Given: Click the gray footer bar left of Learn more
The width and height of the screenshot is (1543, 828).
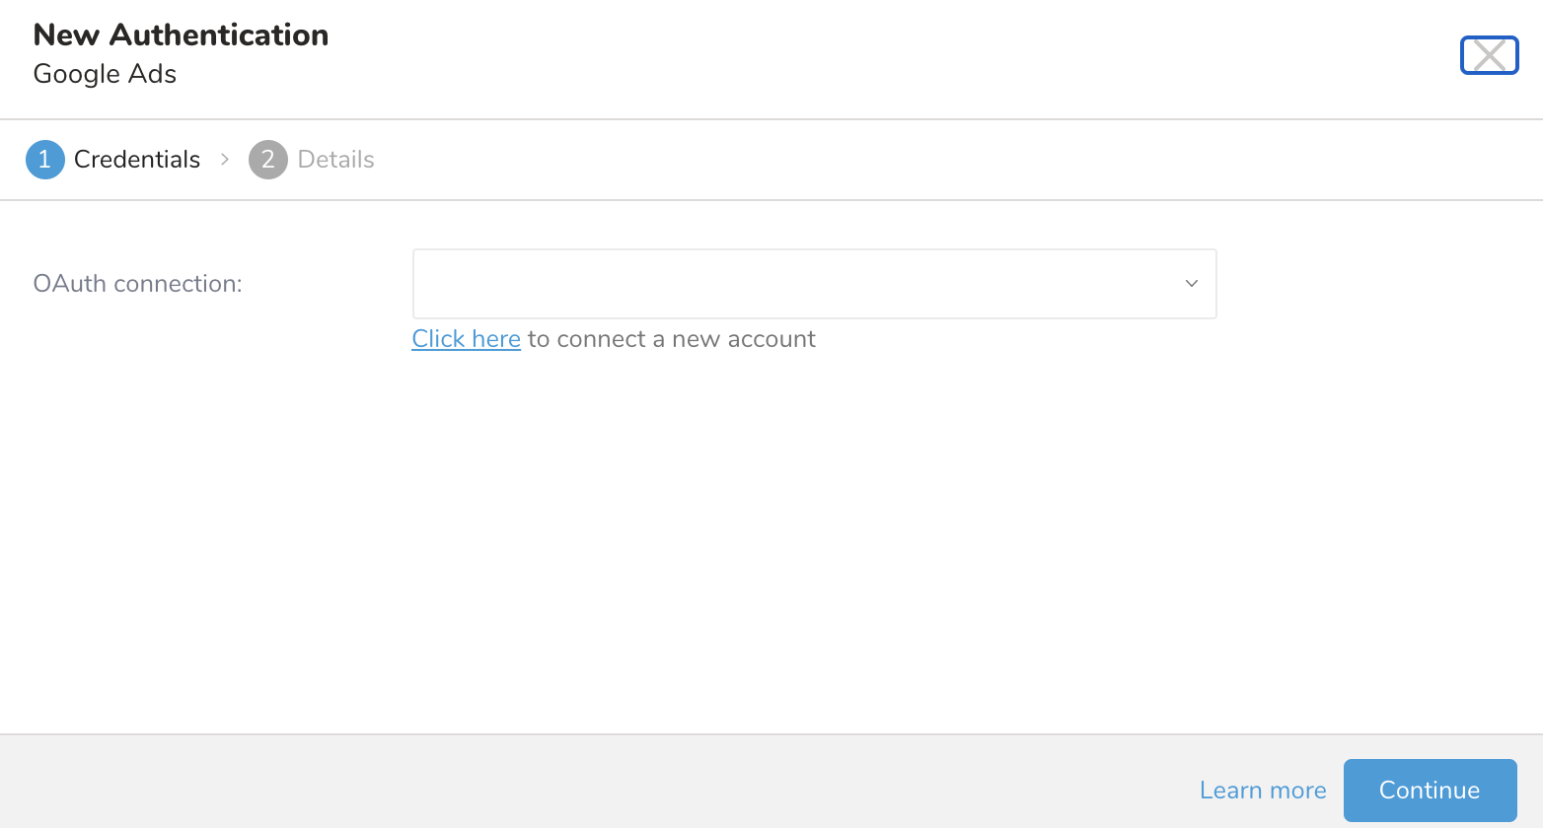Looking at the screenshot, I should 592,783.
